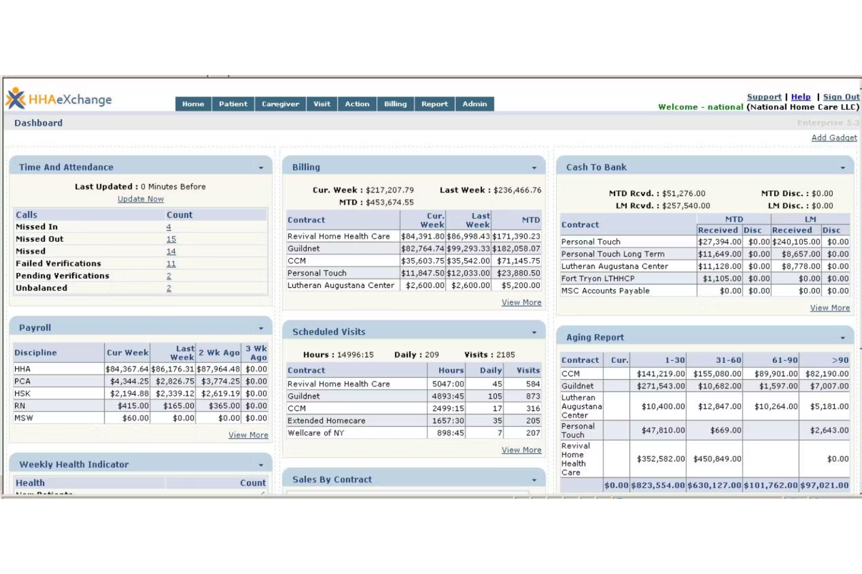The image size is (862, 574).
Task: Open the Unbalanced count 2
Action: pyautogui.click(x=169, y=288)
